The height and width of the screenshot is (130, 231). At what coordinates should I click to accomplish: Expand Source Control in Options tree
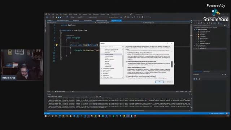pyautogui.click(x=102, y=70)
